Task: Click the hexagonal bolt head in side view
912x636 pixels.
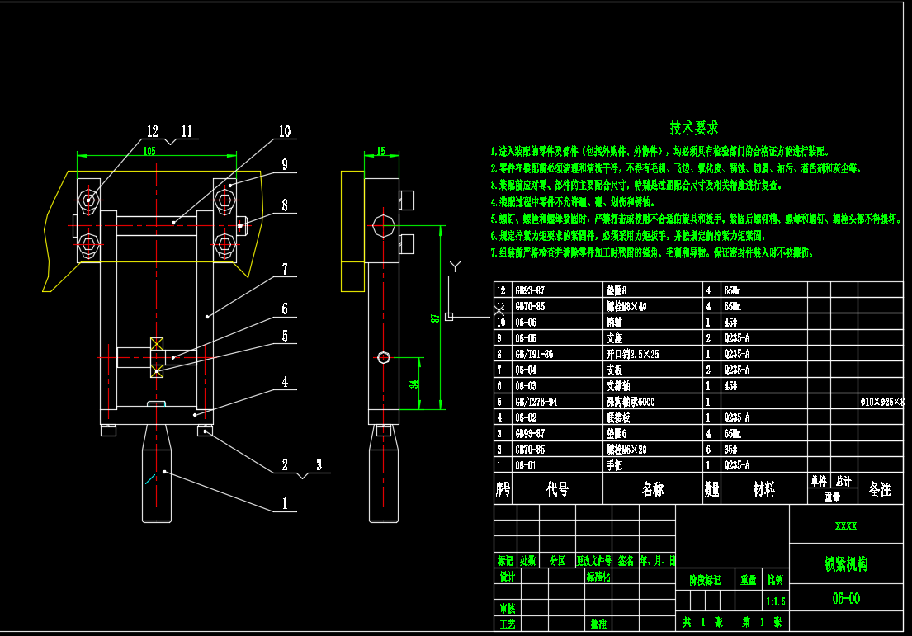Action: coord(382,225)
